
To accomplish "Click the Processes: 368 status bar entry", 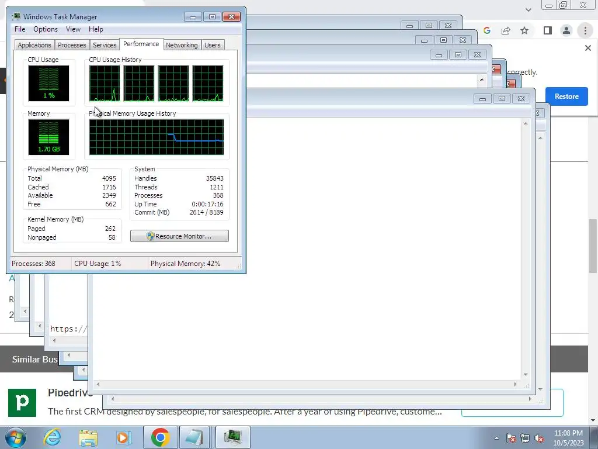I will 33,264.
